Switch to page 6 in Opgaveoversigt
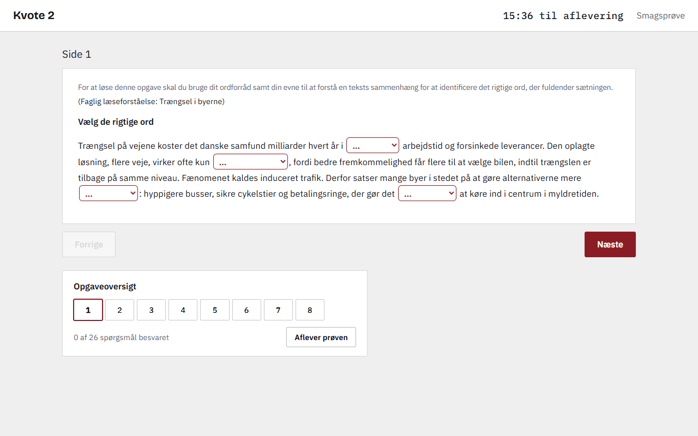Viewport: 698px width, 436px height. 246,310
